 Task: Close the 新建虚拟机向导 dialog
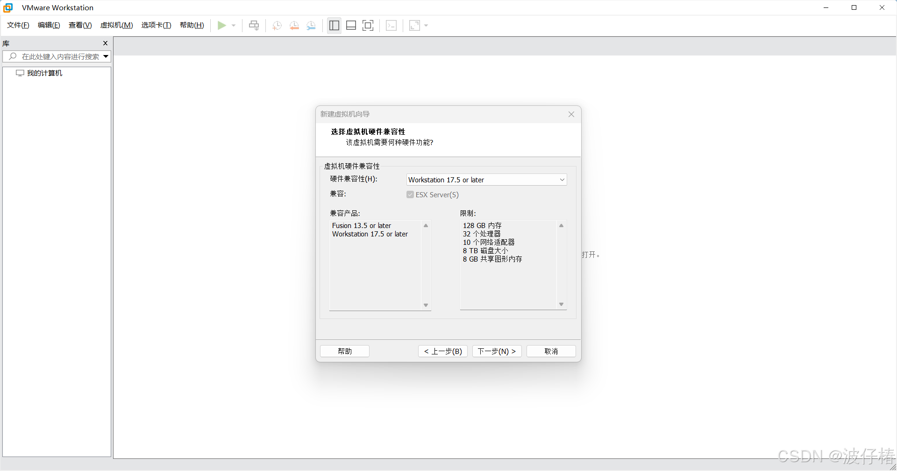(x=571, y=114)
